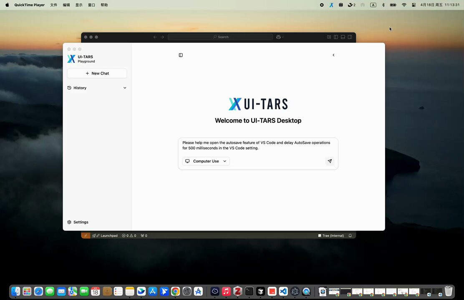Open the Computer Use mode dropdown

pyautogui.click(x=206, y=161)
